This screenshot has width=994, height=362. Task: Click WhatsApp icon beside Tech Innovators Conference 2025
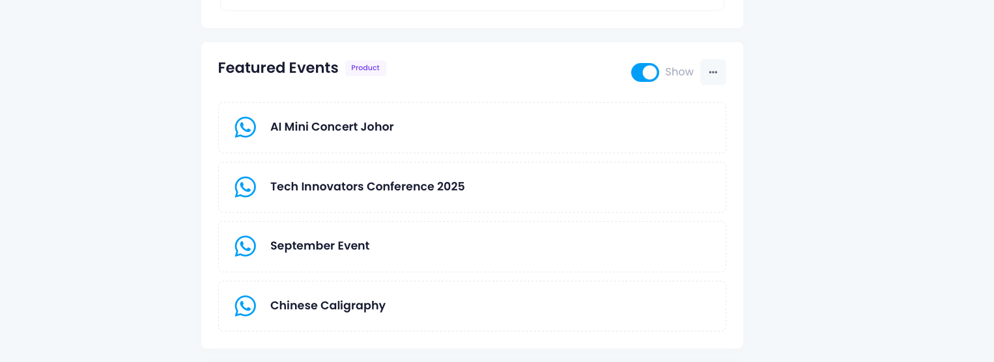[245, 187]
